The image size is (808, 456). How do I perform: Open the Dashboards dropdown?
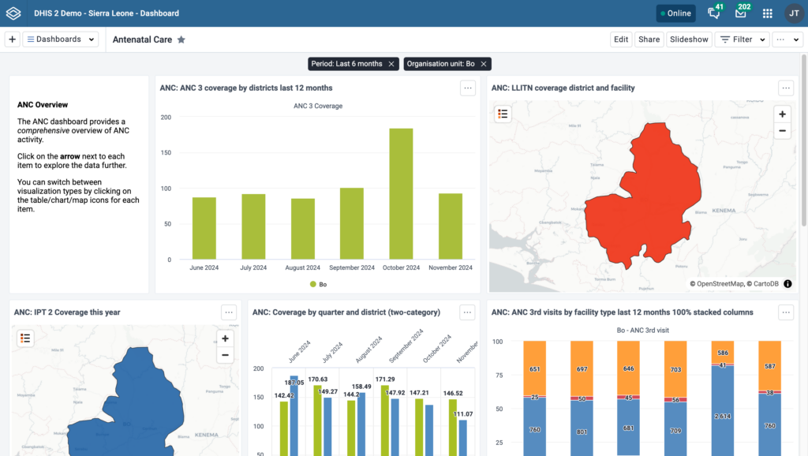coord(61,39)
